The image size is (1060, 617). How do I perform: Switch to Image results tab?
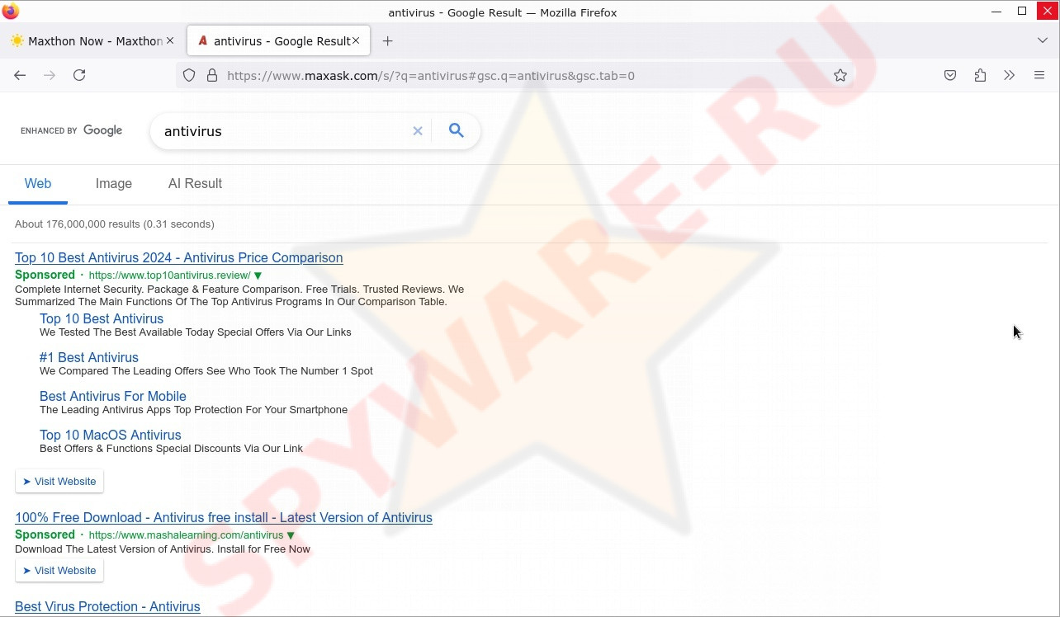tap(114, 184)
